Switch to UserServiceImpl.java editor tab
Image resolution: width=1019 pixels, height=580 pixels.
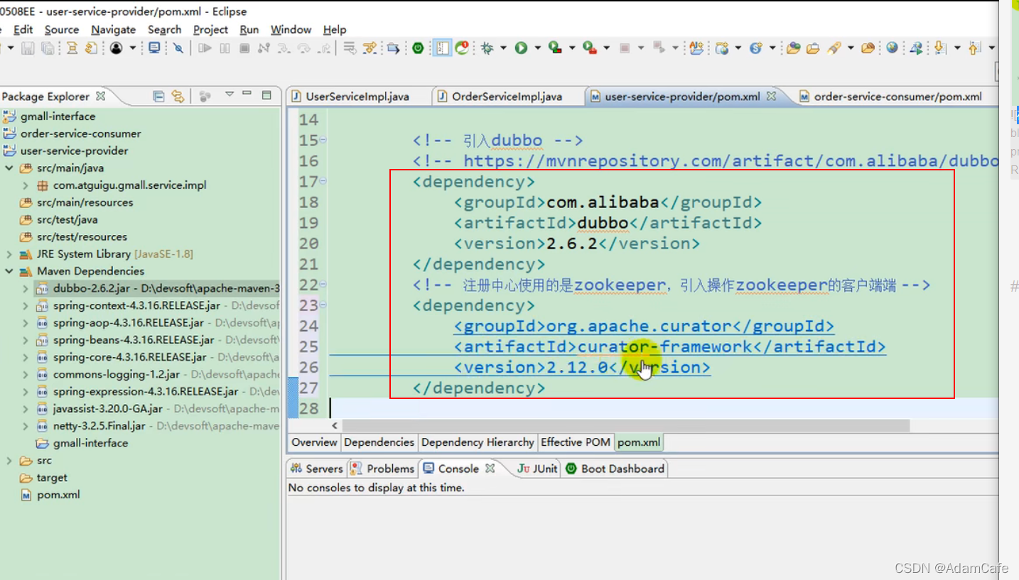357,97
